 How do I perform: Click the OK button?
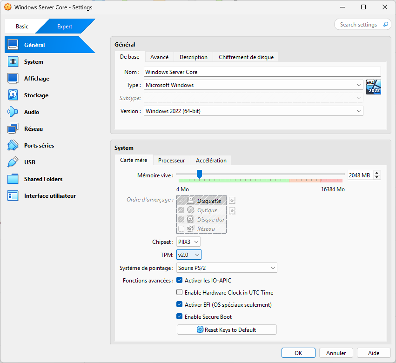click(x=298, y=353)
